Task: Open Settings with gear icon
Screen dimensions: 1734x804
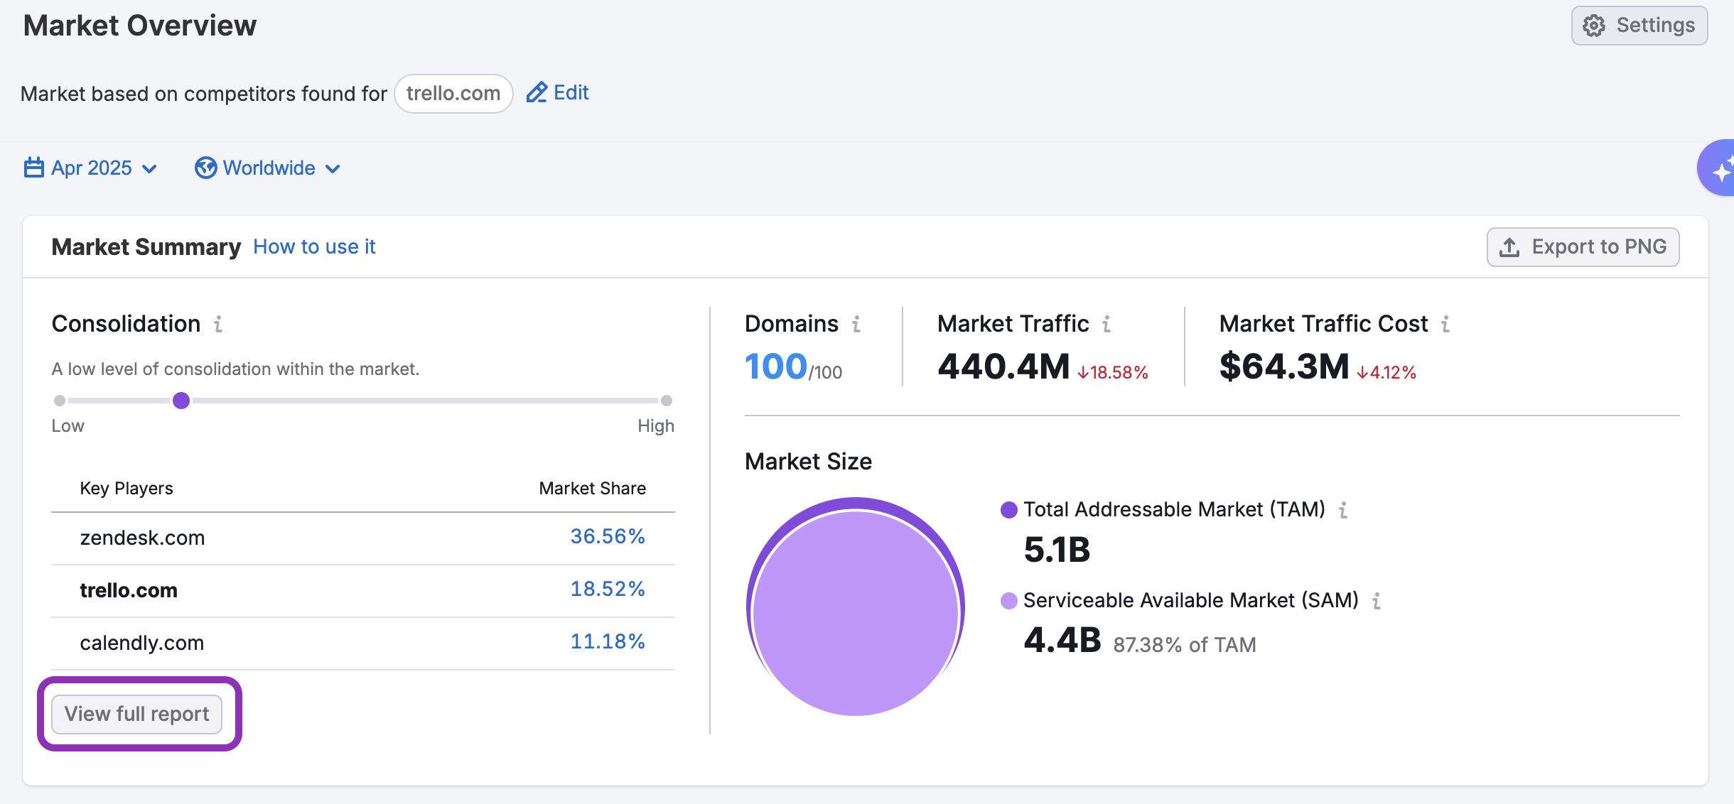Action: coord(1639,26)
